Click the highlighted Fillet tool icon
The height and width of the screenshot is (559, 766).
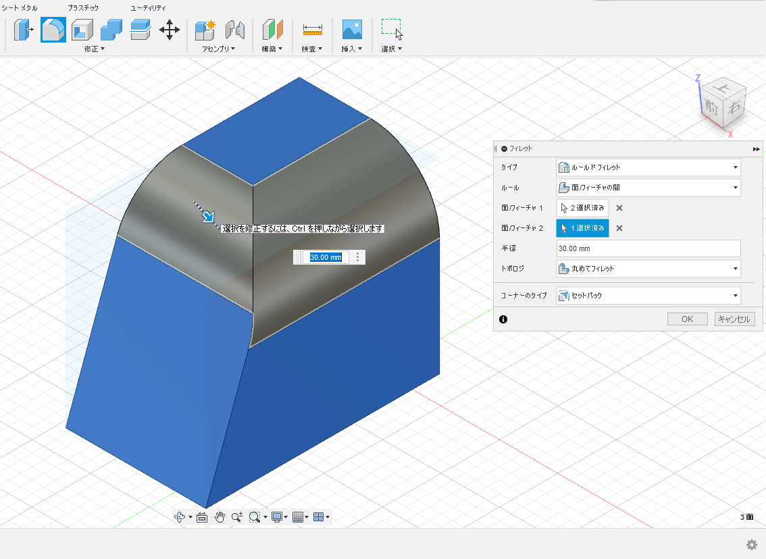53,30
